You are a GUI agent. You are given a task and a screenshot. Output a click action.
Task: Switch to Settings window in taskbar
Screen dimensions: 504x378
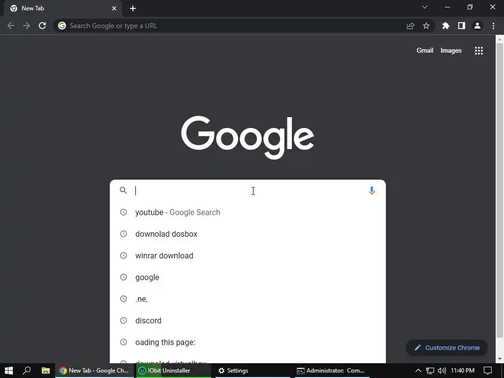pyautogui.click(x=253, y=371)
